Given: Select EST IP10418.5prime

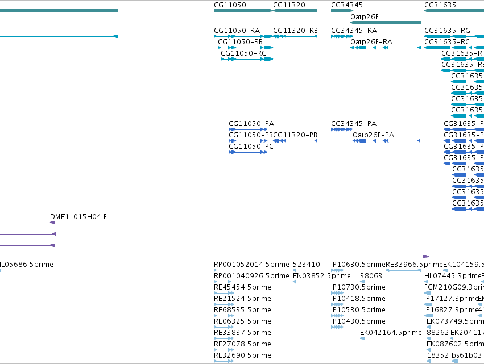Looking at the screenshot, I should (x=337, y=304).
